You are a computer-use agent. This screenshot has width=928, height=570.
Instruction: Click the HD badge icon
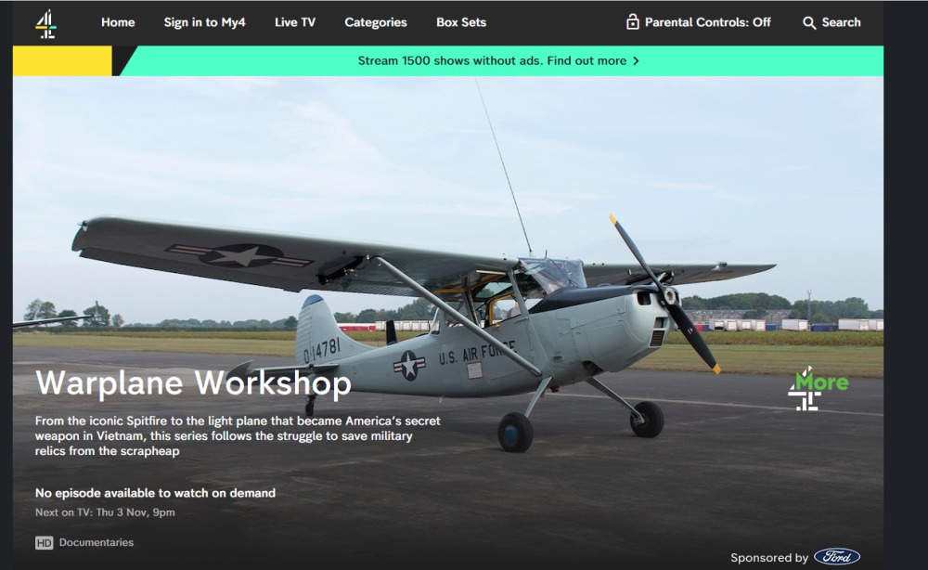click(x=44, y=543)
